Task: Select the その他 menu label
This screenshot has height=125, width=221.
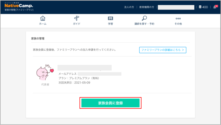Action: [x=178, y=24]
